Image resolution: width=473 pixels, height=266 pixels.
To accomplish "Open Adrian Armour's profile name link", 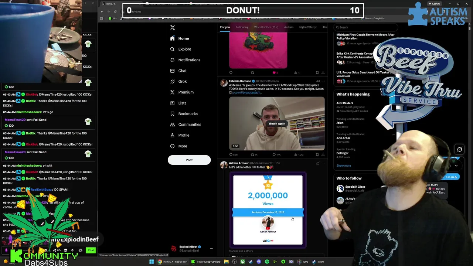I will tap(239, 163).
